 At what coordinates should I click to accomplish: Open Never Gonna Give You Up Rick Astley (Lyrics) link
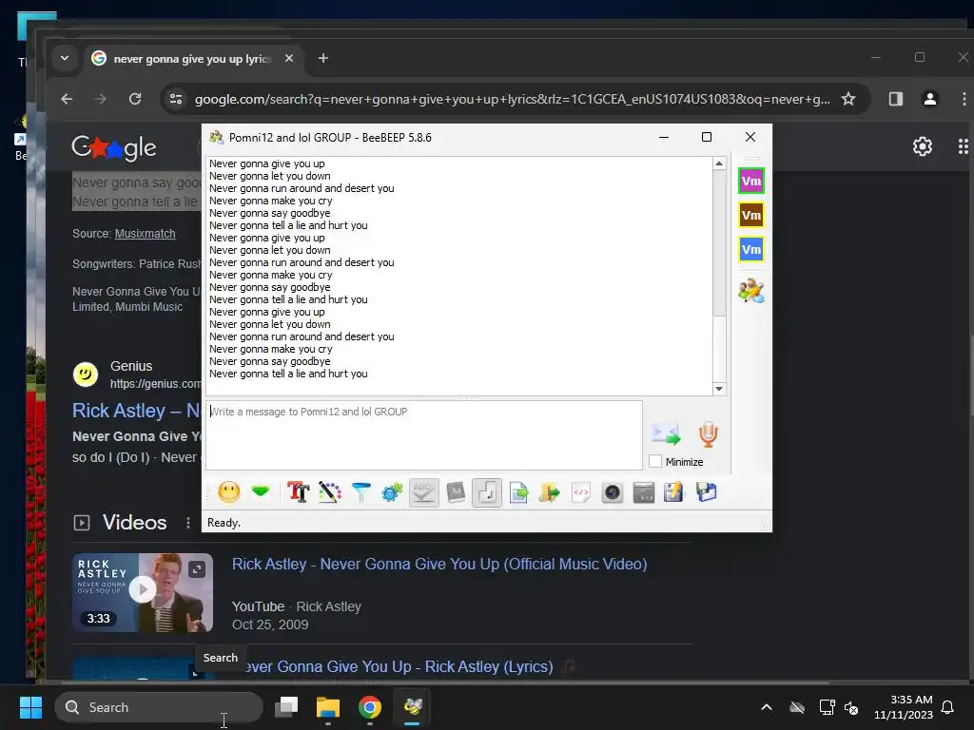click(x=397, y=666)
